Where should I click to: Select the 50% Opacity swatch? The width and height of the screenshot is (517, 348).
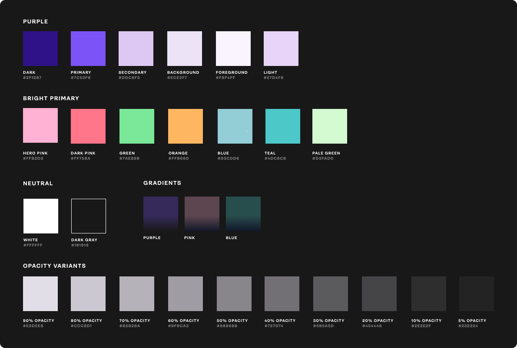pos(234,294)
